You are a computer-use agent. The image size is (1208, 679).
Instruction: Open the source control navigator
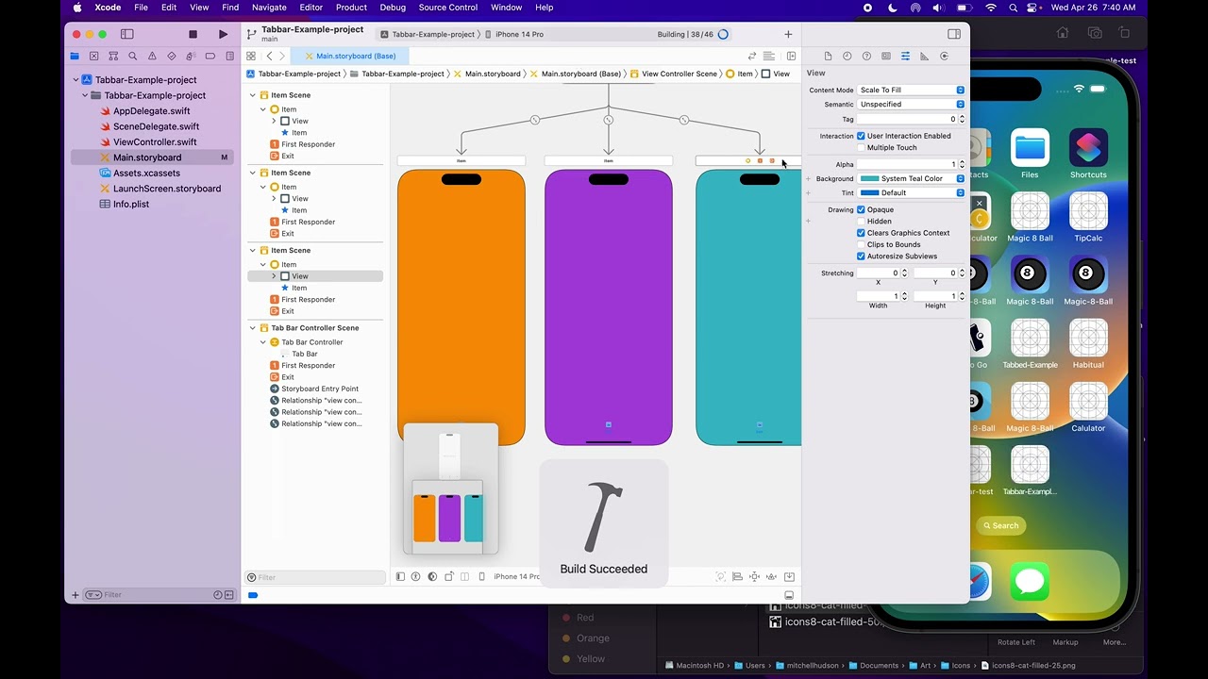pos(93,57)
